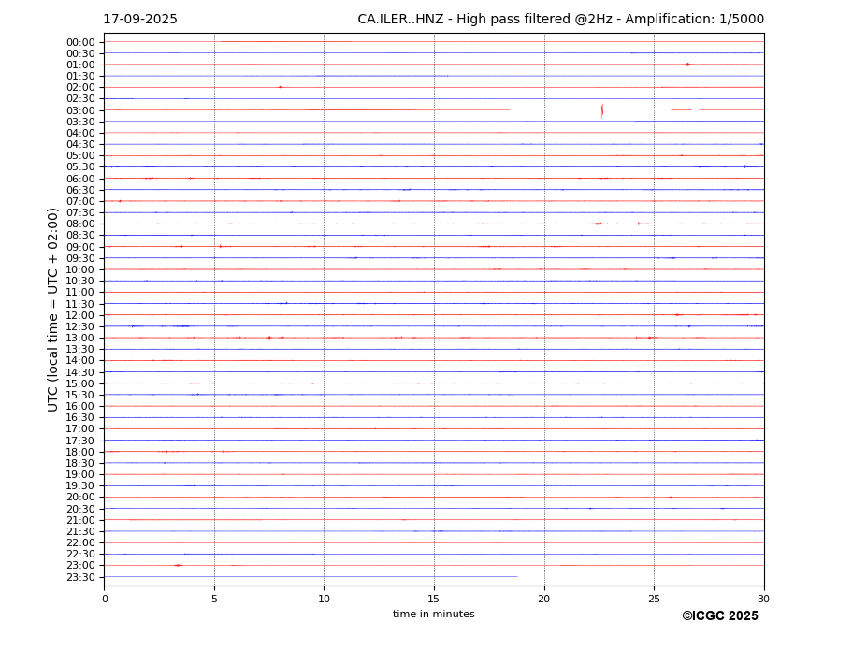Click the 21:00 time row label

click(80, 520)
